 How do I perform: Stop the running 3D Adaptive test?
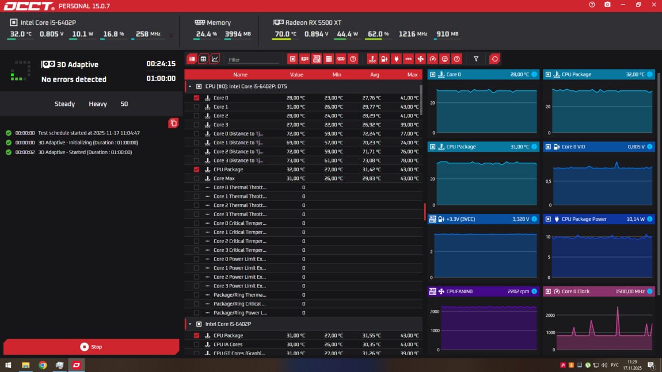91,347
